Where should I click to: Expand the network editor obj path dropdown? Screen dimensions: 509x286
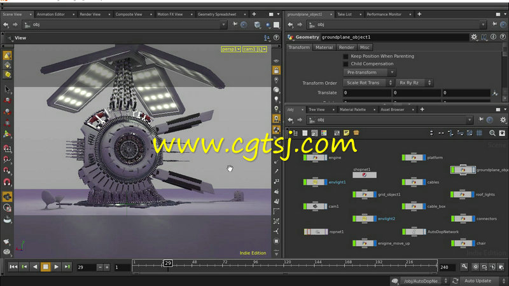point(470,120)
